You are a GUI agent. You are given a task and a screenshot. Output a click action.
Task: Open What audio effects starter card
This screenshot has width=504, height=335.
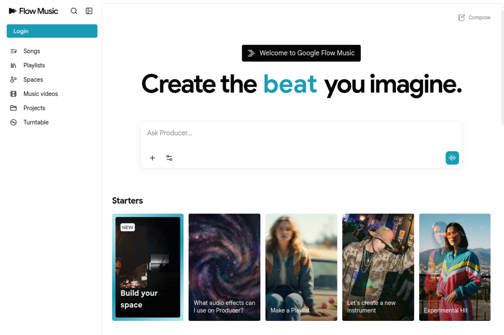coord(224,267)
